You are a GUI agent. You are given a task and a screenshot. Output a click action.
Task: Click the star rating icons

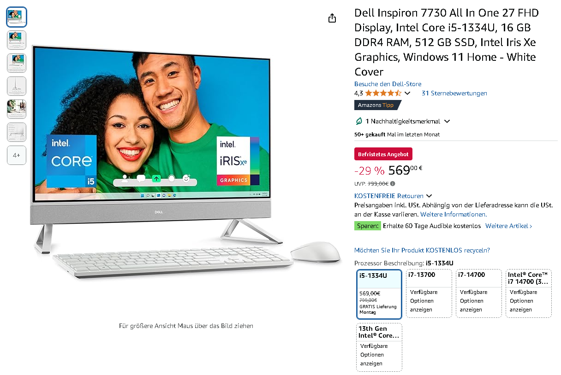pos(383,93)
